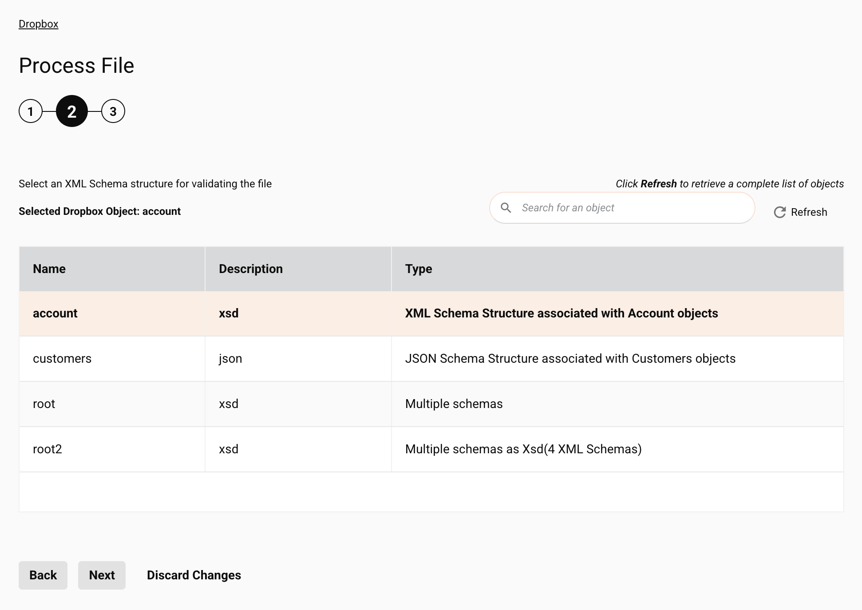Select the account schema row

coord(55,313)
